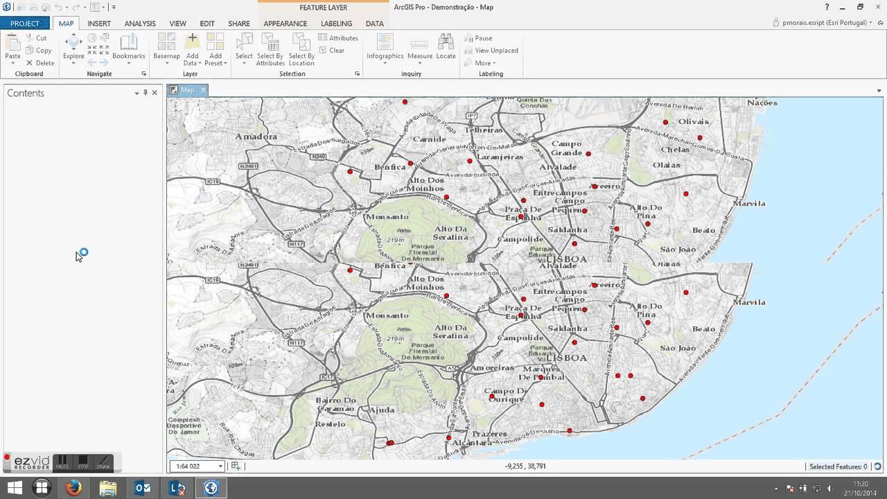The image size is (887, 499).
Task: Close the Contents pane
Action: pos(155,92)
